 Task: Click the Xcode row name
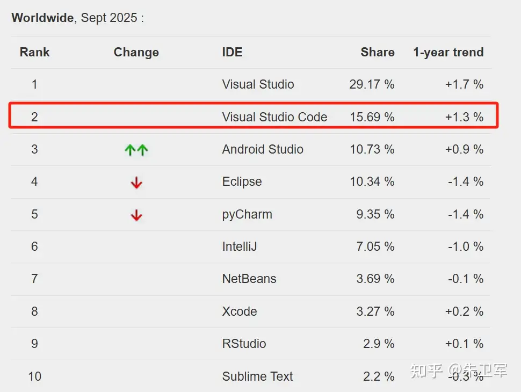click(239, 311)
